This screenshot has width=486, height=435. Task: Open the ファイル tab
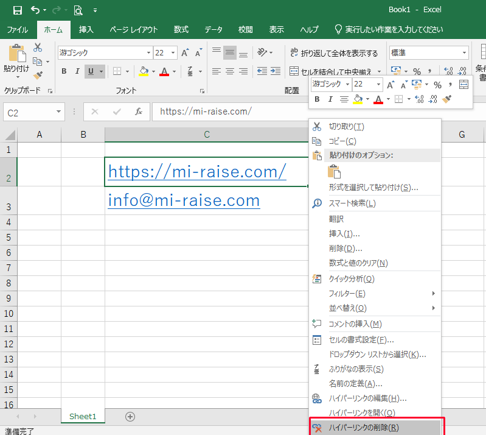click(x=18, y=29)
